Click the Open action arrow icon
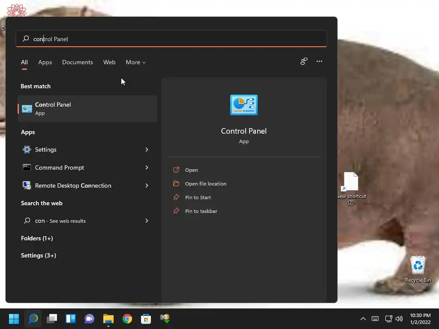Screen dimensions: 439x329 [176, 170]
